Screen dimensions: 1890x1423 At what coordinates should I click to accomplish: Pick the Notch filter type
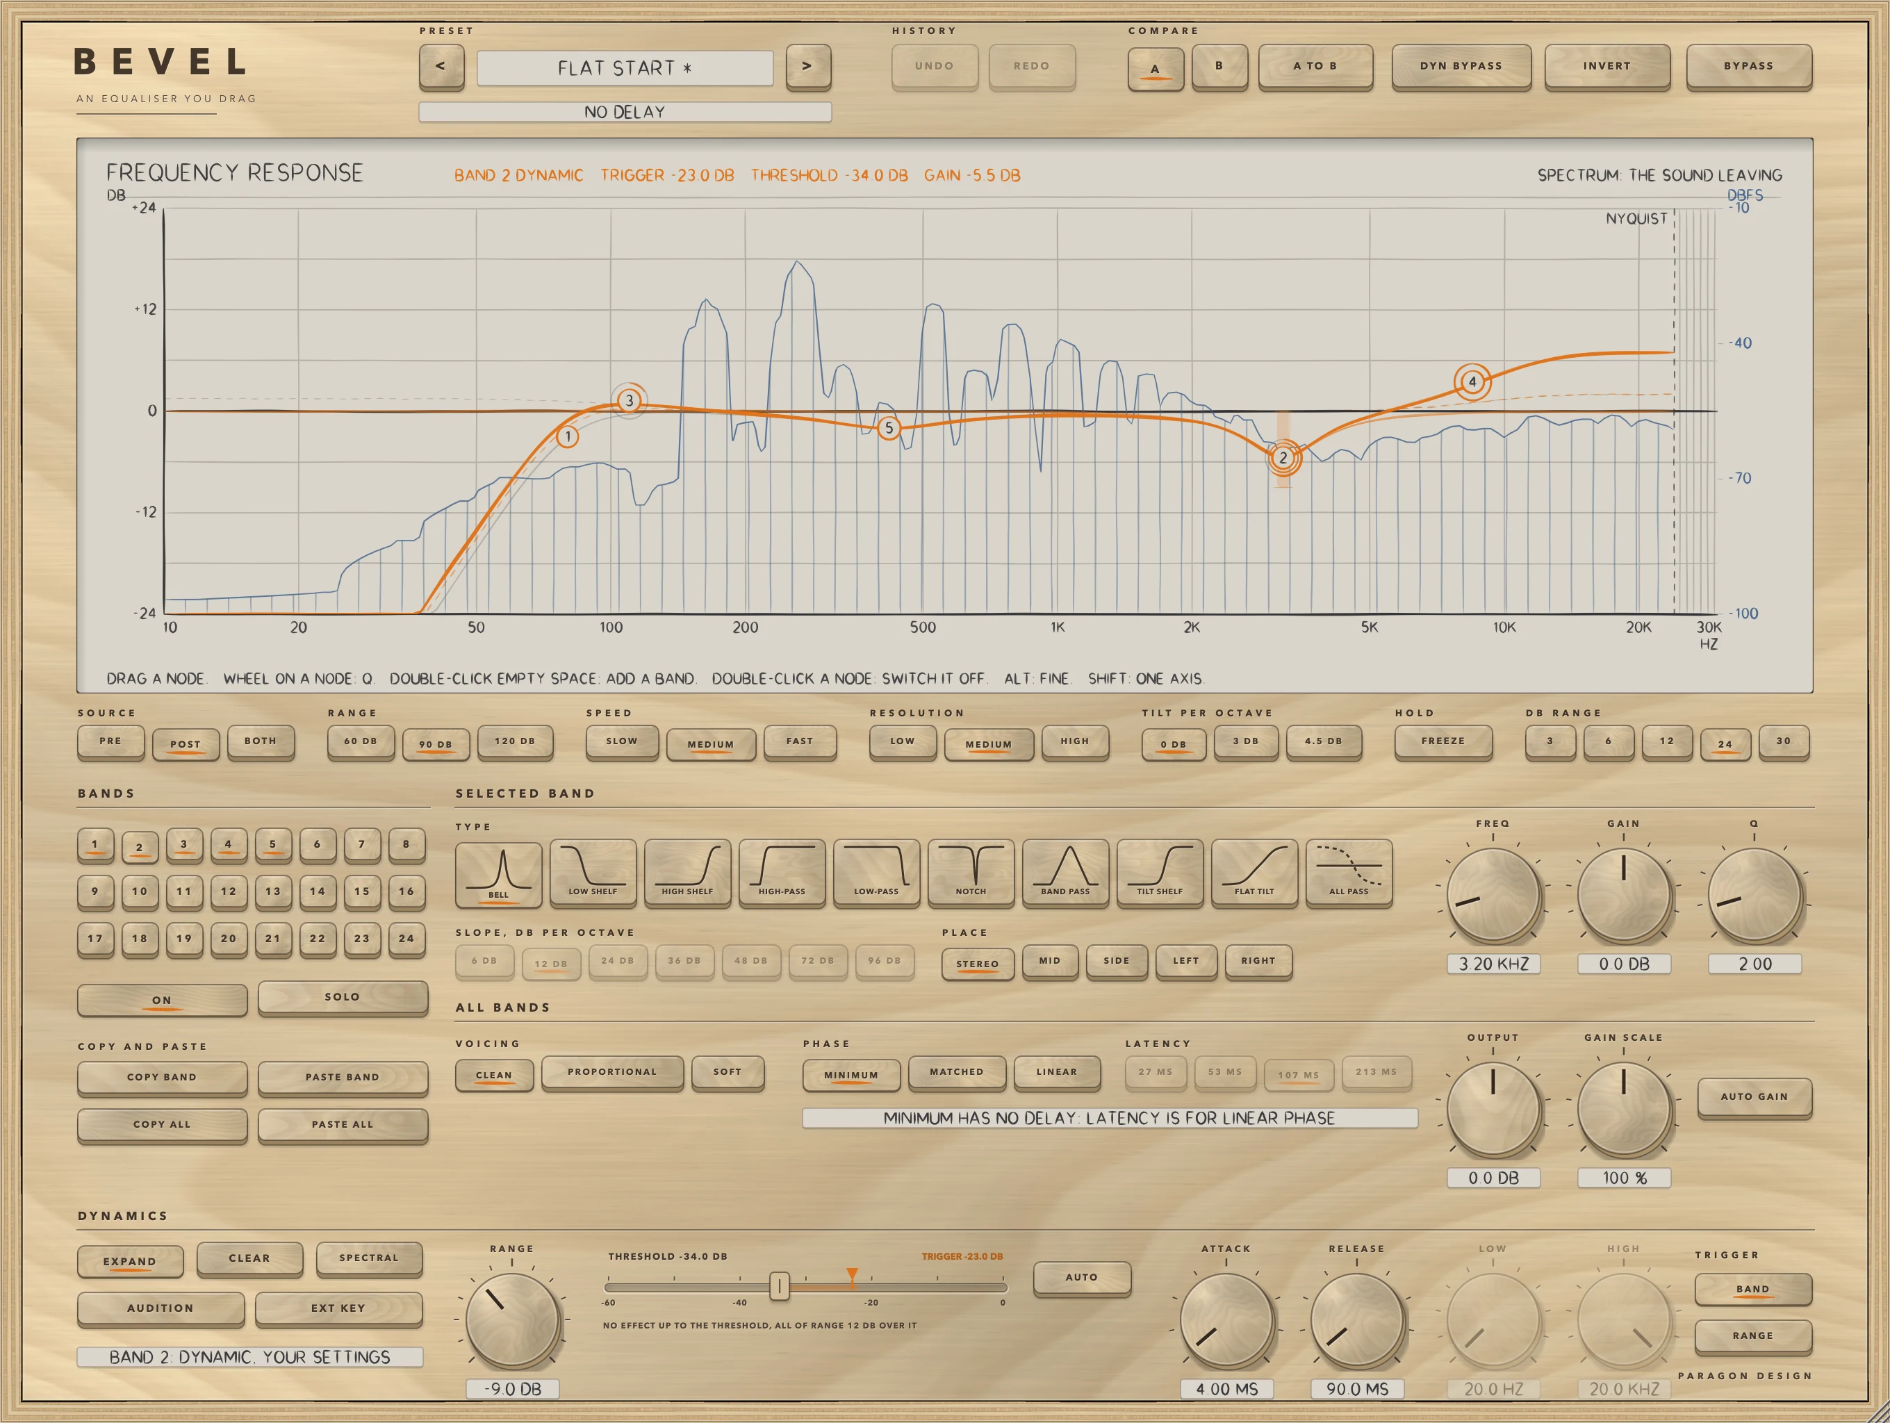[x=971, y=872]
